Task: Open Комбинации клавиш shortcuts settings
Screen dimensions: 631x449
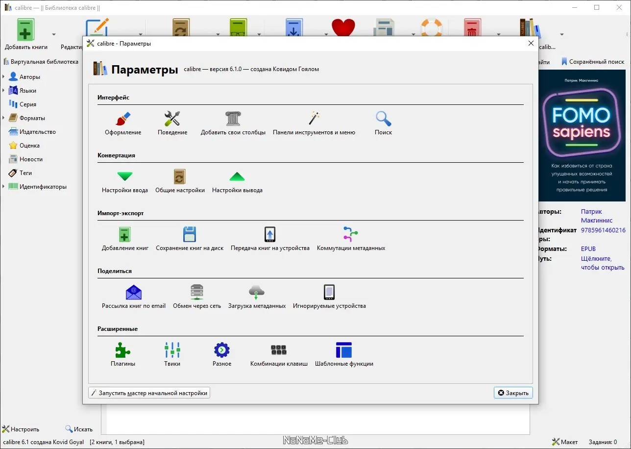Action: [x=279, y=355]
